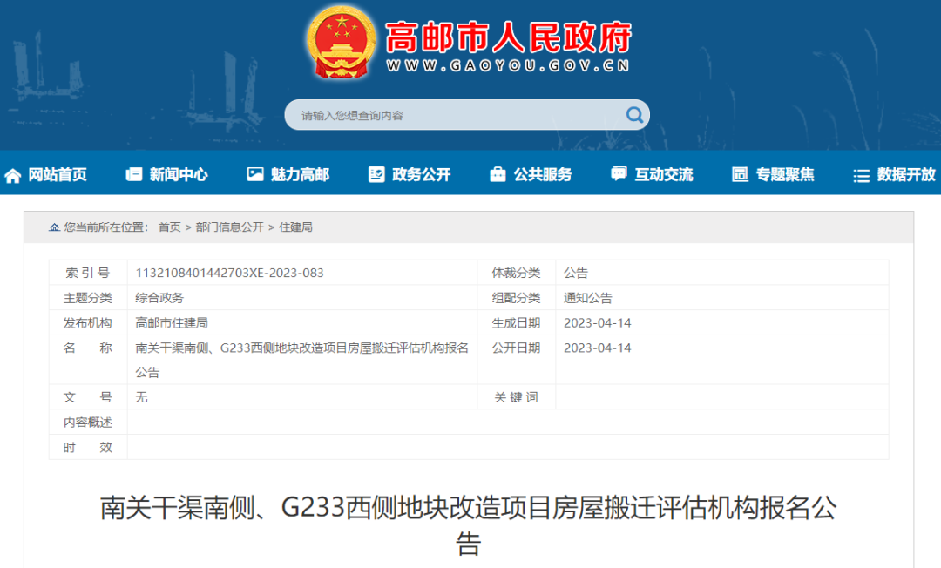The image size is (941, 568).
Task: Focus the search input field
Action: coord(453,115)
